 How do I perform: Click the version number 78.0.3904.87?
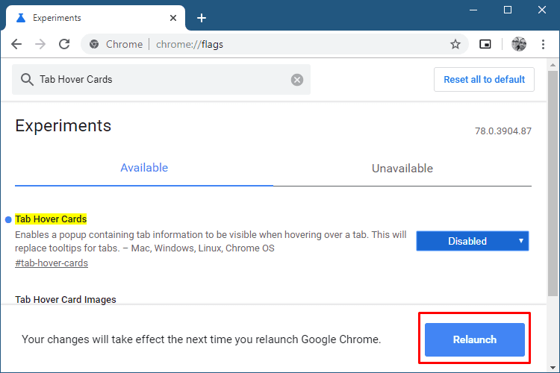pos(503,131)
